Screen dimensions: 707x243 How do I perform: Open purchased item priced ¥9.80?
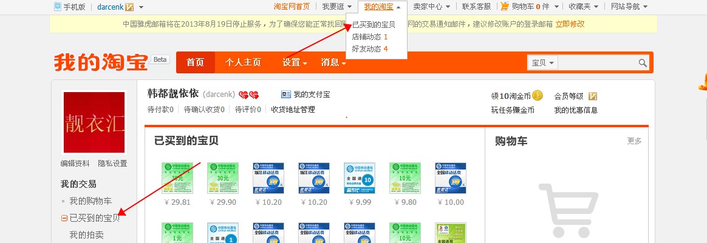click(x=405, y=178)
